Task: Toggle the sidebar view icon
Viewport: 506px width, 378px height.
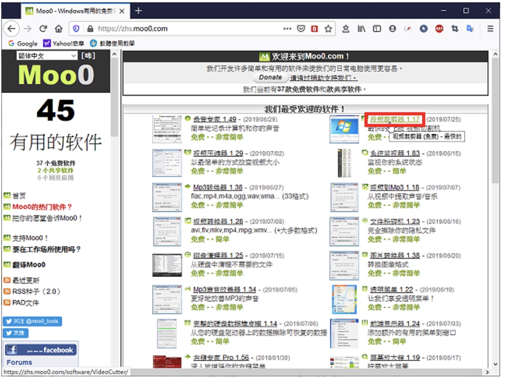Action: click(377, 28)
